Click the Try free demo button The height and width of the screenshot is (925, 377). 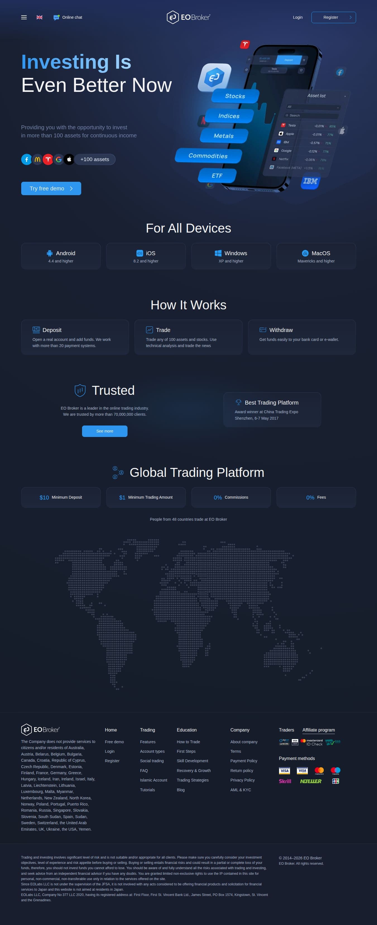pyautogui.click(x=51, y=188)
